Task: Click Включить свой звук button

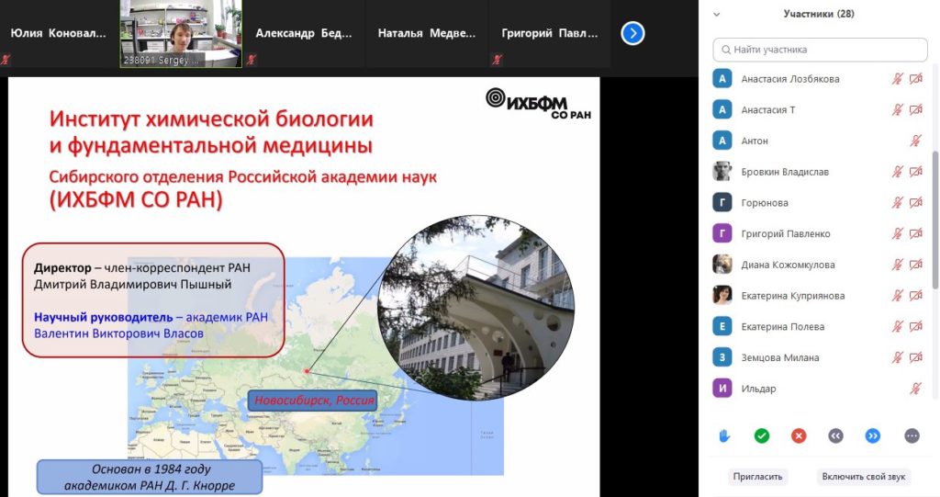Action: (x=863, y=477)
